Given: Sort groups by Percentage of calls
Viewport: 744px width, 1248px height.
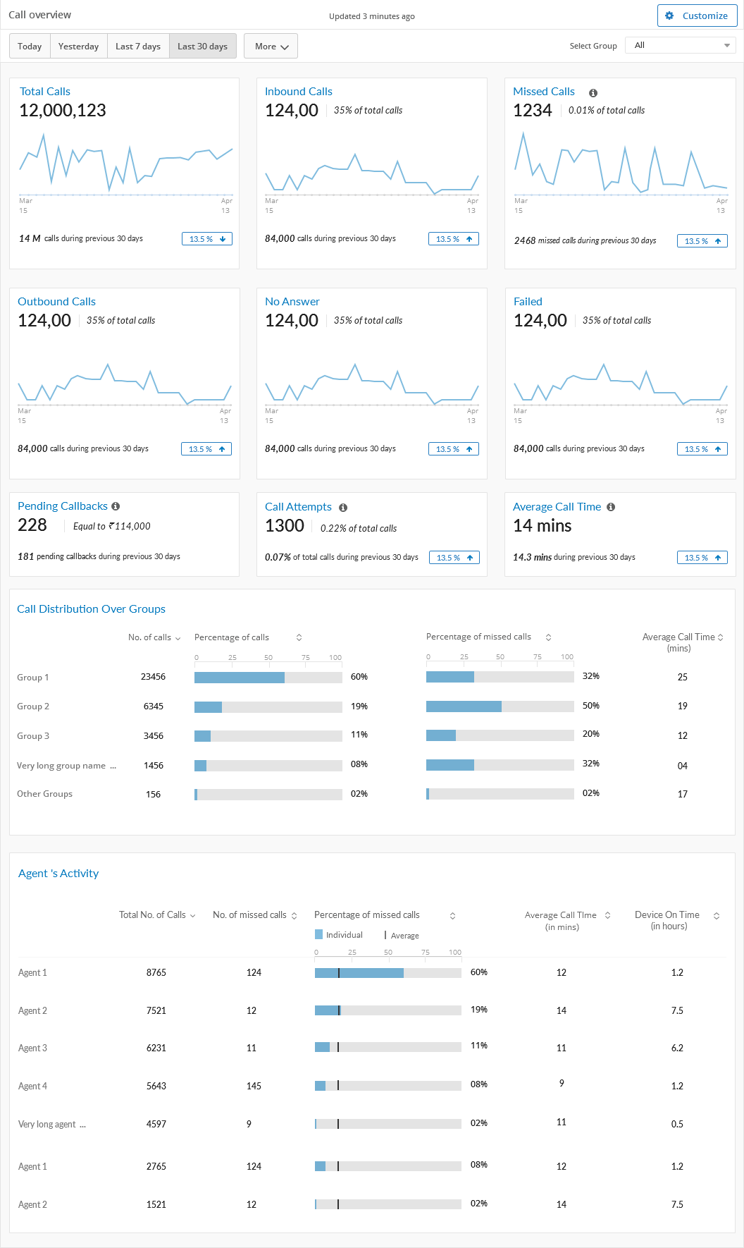Looking at the screenshot, I should [x=299, y=637].
